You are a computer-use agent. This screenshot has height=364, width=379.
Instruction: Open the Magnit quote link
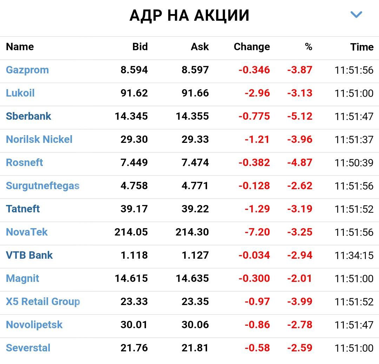22,278
